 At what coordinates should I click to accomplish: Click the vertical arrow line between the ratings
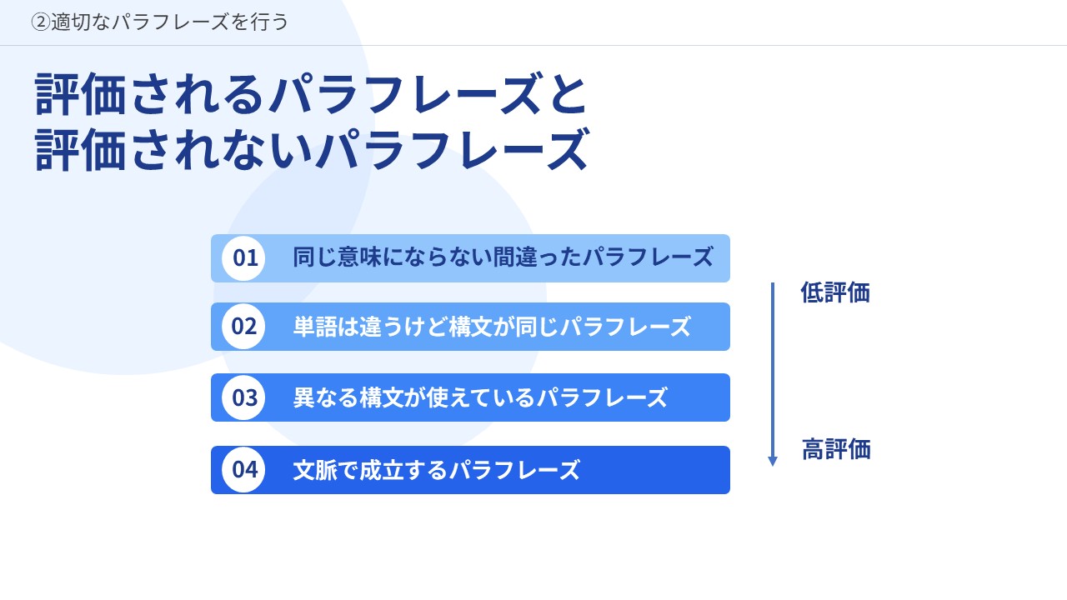(773, 367)
